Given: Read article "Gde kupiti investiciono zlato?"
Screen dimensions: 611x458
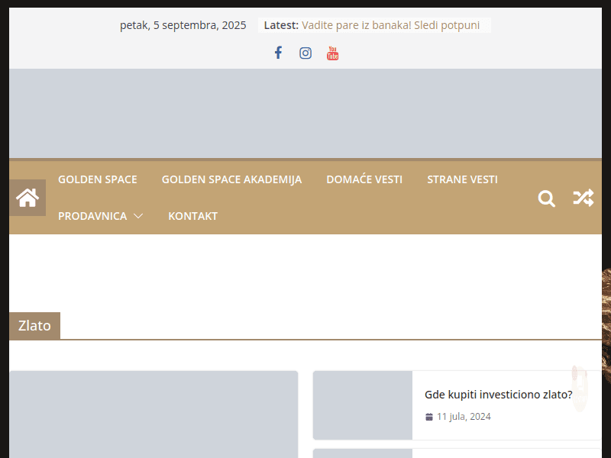Looking at the screenshot, I should click(x=498, y=395).
